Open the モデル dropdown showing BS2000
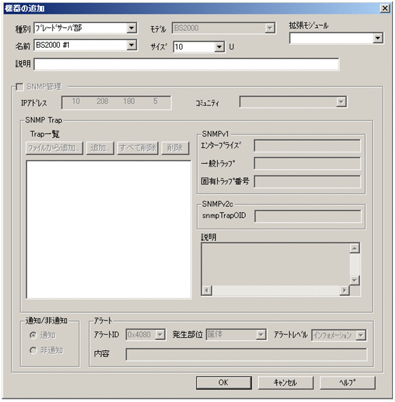 (270, 28)
